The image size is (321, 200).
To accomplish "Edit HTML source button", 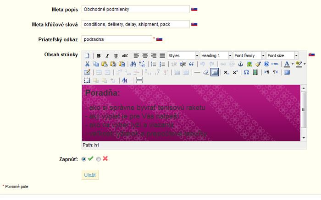I will 275,64.
